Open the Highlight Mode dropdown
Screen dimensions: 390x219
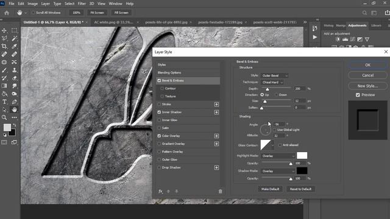click(278, 156)
